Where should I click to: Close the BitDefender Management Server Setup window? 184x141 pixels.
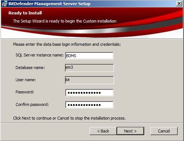coord(179,4)
